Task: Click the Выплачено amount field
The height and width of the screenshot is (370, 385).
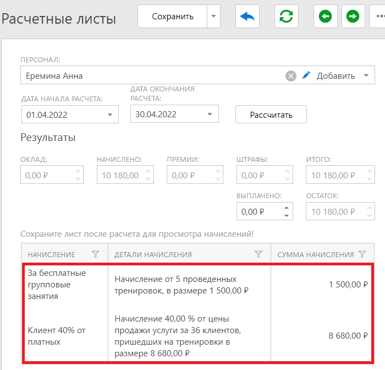Action: [265, 211]
